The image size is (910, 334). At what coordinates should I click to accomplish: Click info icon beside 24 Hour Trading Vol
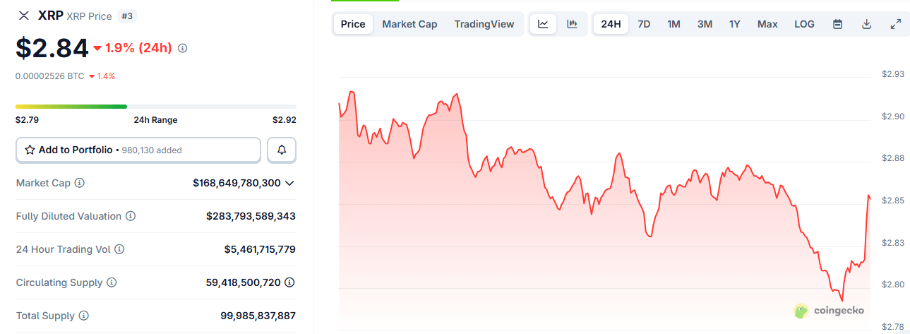pyautogui.click(x=119, y=249)
